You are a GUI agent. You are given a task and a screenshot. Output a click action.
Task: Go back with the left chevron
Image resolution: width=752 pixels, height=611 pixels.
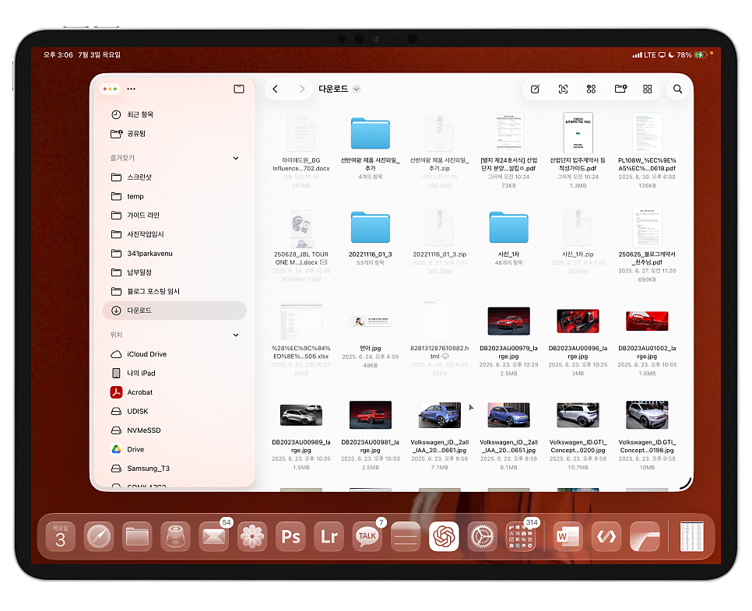[x=276, y=89]
